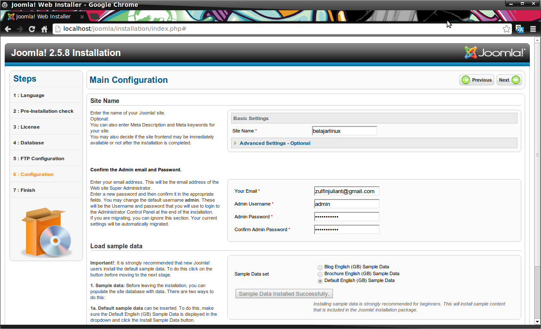Open step 4 : Database
Viewport: 541px width, 329px height.
[46, 143]
